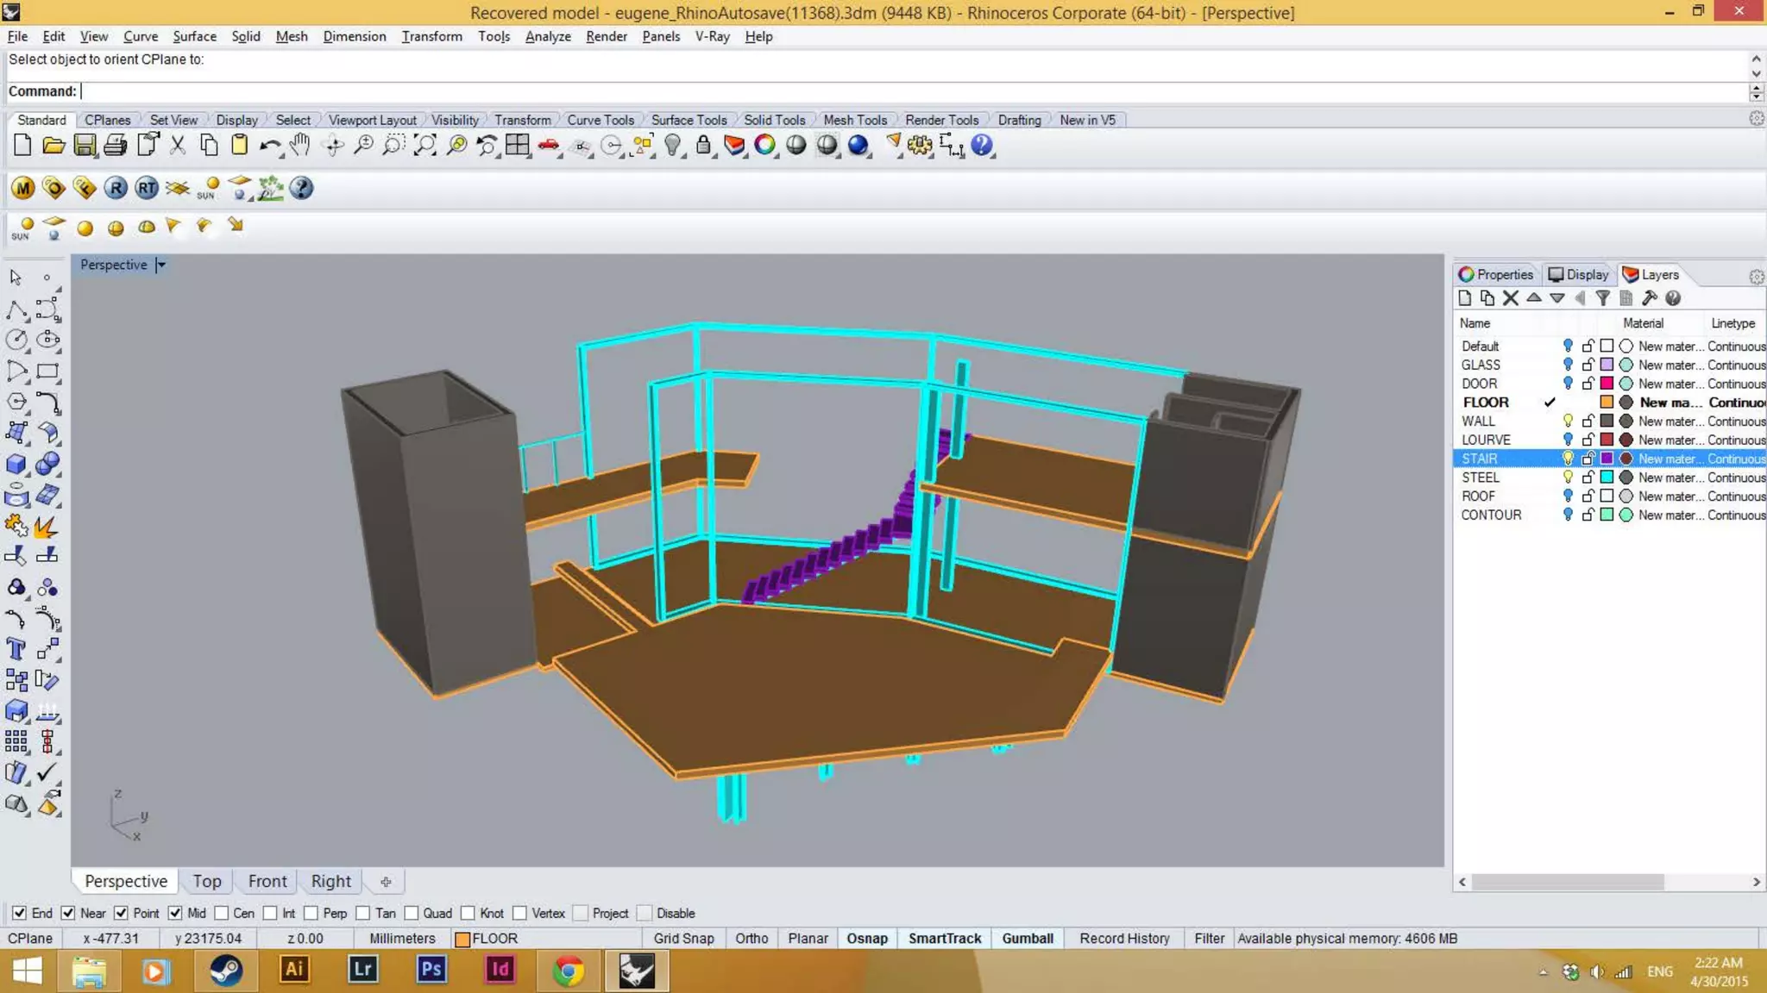1767x993 pixels.
Task: Toggle Ortho in status bar
Action: [751, 938]
